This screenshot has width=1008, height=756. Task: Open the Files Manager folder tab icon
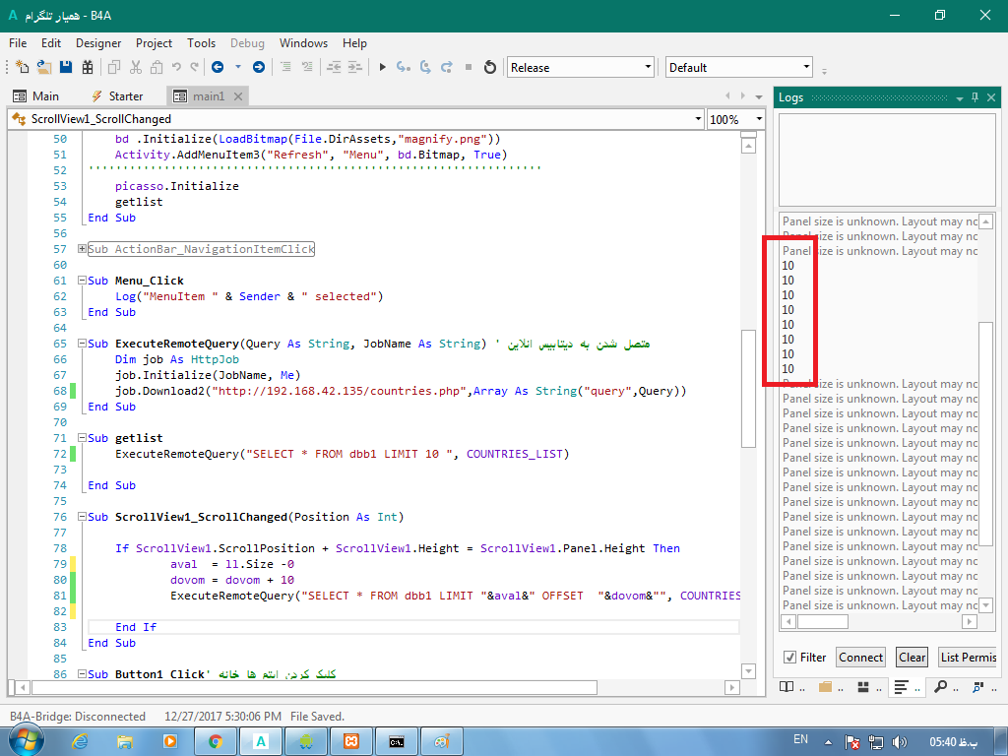click(x=825, y=686)
